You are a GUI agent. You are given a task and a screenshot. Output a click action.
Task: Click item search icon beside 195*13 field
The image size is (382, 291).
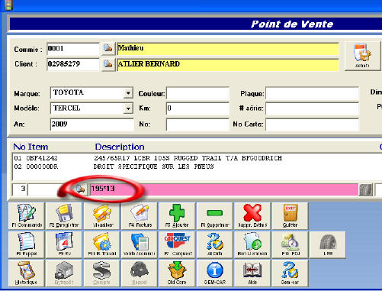point(81,189)
